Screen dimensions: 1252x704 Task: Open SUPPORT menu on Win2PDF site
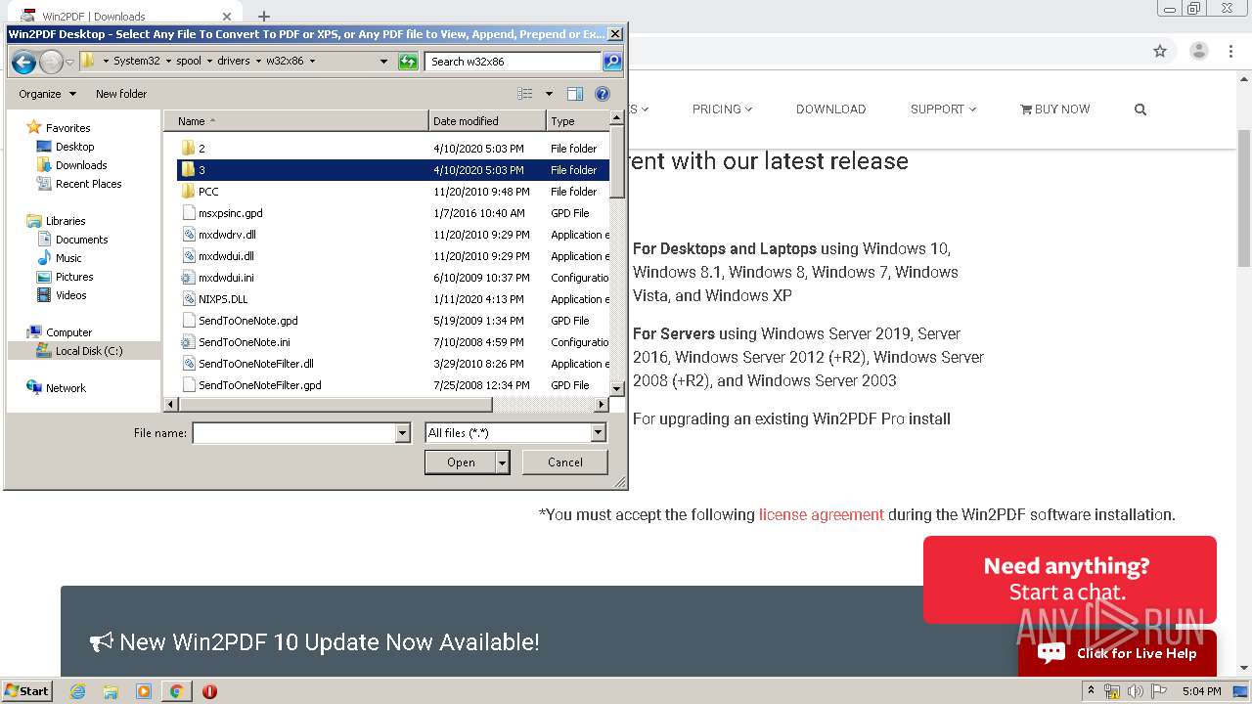pyautogui.click(x=943, y=110)
